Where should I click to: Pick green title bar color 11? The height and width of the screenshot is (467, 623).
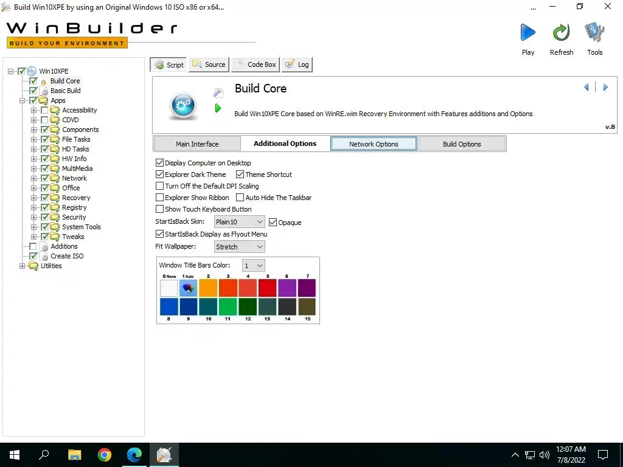tap(228, 307)
